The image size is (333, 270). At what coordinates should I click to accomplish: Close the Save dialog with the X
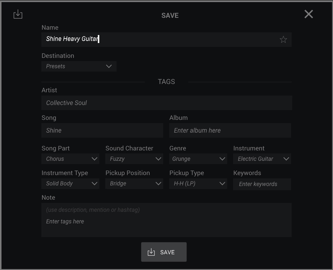309,14
